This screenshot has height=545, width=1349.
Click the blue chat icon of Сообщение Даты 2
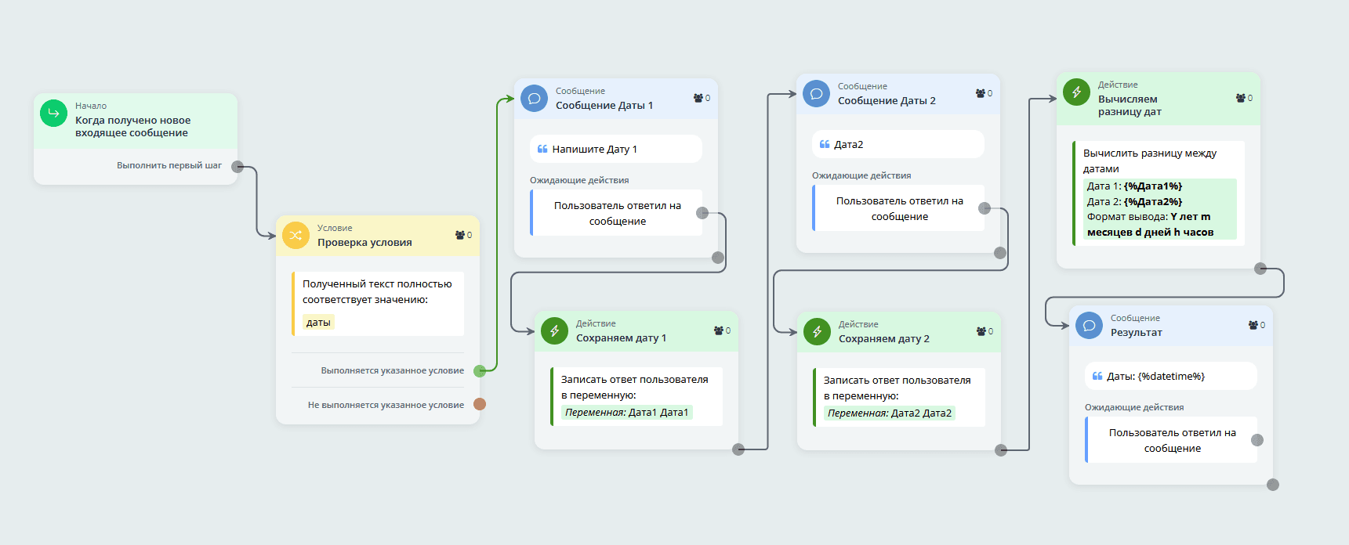816,93
